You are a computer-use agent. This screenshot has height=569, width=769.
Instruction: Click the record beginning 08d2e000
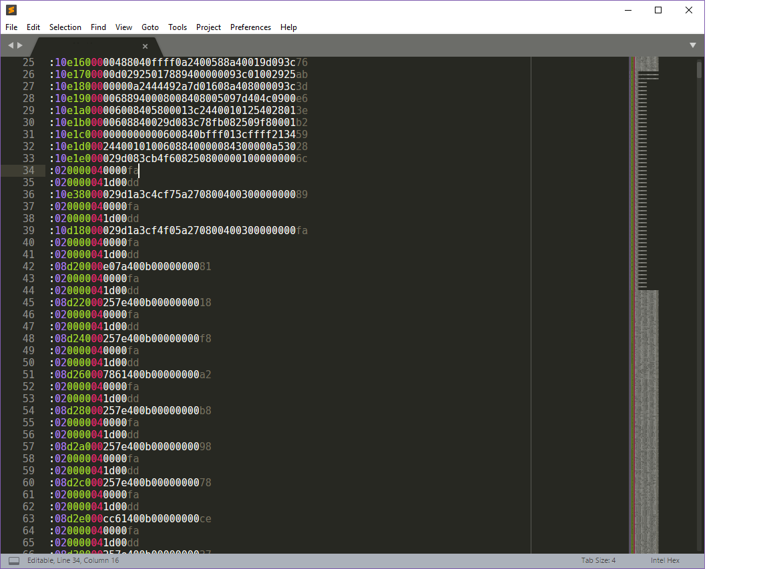(130, 518)
